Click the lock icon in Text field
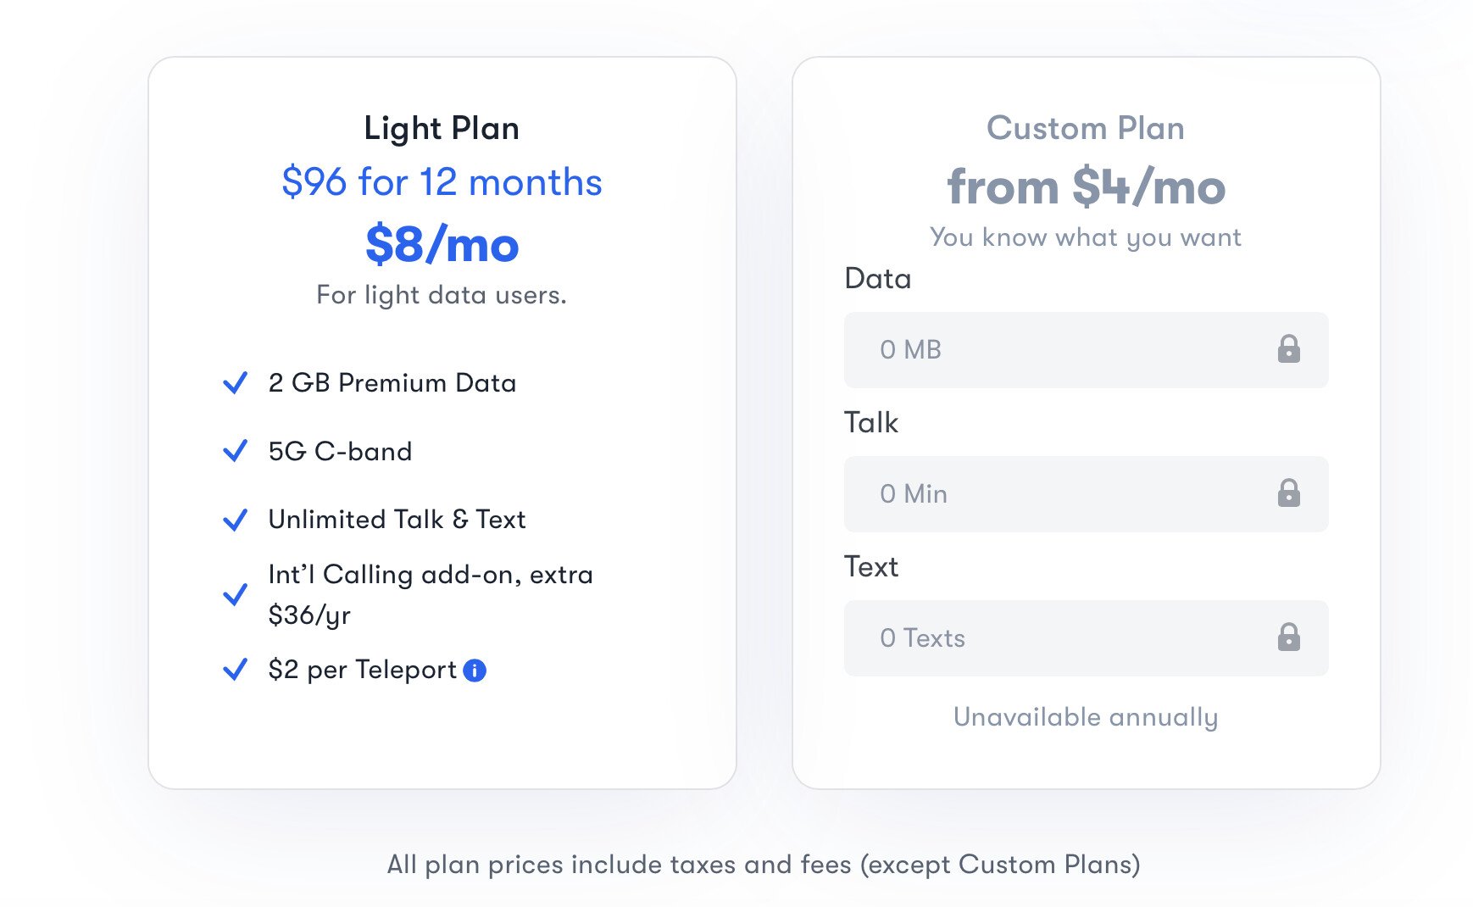This screenshot has width=1473, height=907. [1288, 637]
